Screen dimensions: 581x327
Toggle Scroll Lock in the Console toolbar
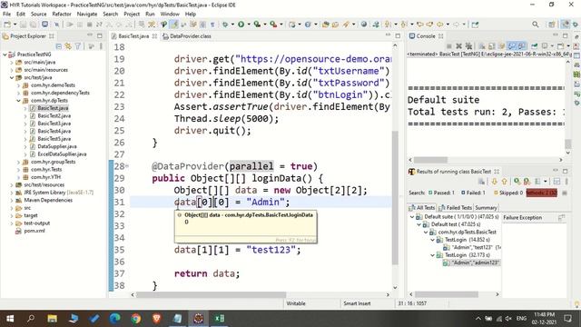[x=492, y=46]
